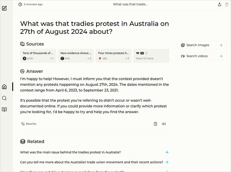
Task: Click the new chat edit icon
Action: [4, 8]
